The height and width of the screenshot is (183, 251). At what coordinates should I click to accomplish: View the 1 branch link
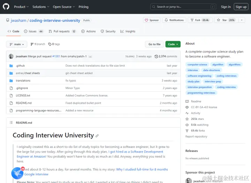click(38, 44)
